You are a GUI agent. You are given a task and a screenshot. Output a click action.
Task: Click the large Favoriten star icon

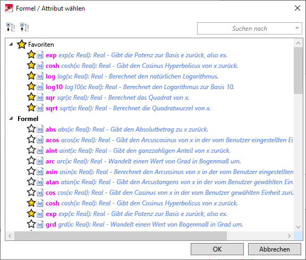[22, 45]
